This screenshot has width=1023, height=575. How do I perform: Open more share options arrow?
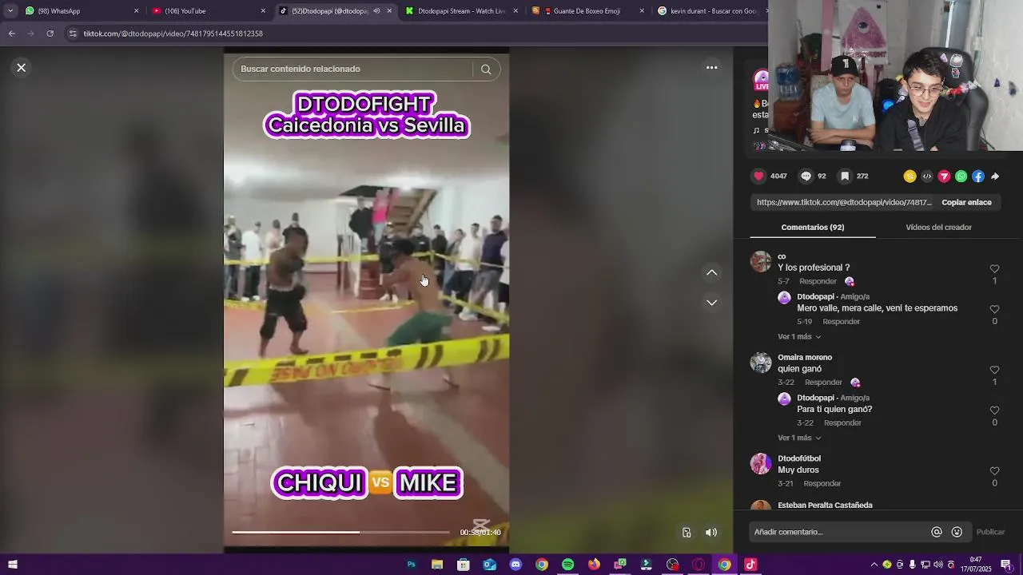tap(995, 176)
